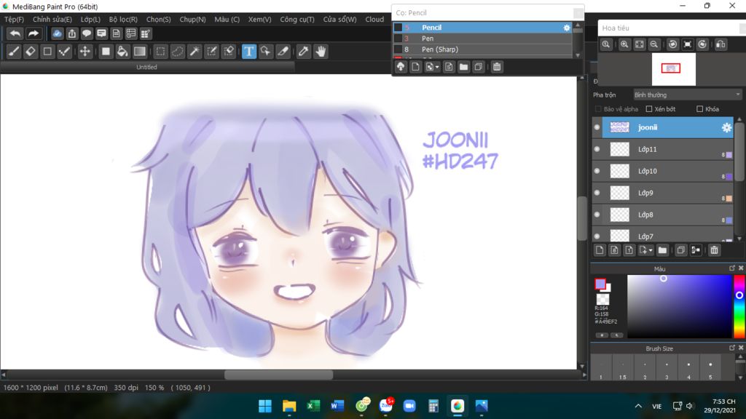Screen dimensions: 746x419
Task: Select the Lasso tool
Action: click(178, 52)
